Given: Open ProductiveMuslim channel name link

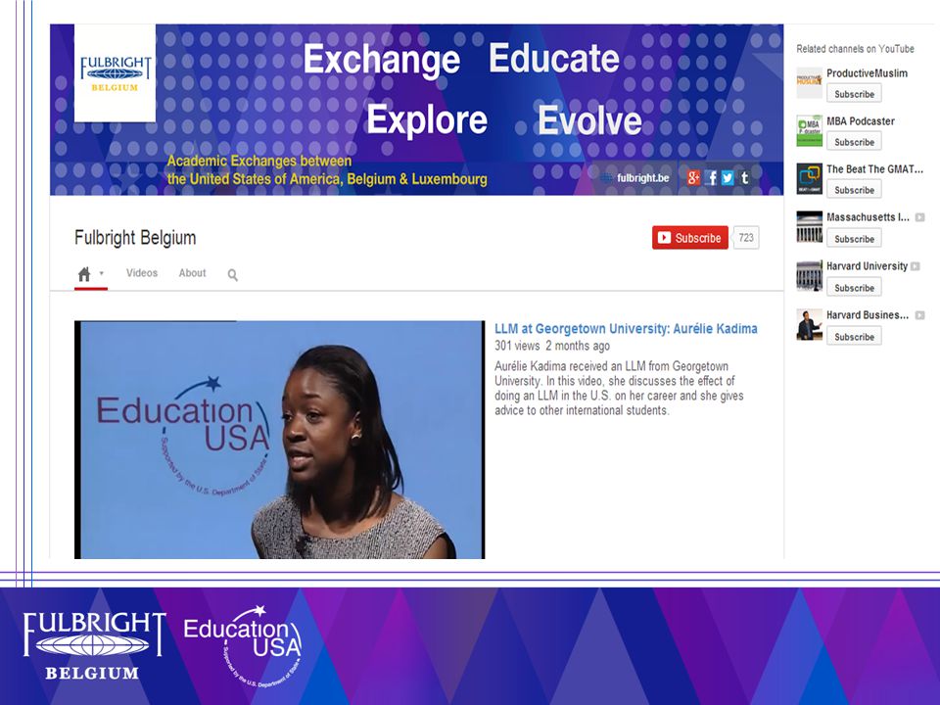Looking at the screenshot, I should click(x=867, y=73).
